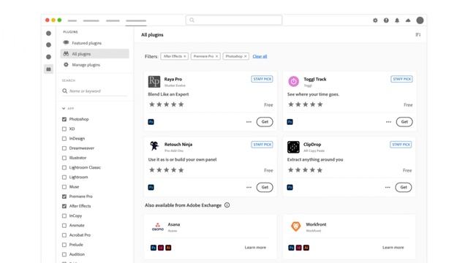Click the info icon beside Also available from Adobe Exchange
This screenshot has width=468, height=263.
tap(227, 205)
